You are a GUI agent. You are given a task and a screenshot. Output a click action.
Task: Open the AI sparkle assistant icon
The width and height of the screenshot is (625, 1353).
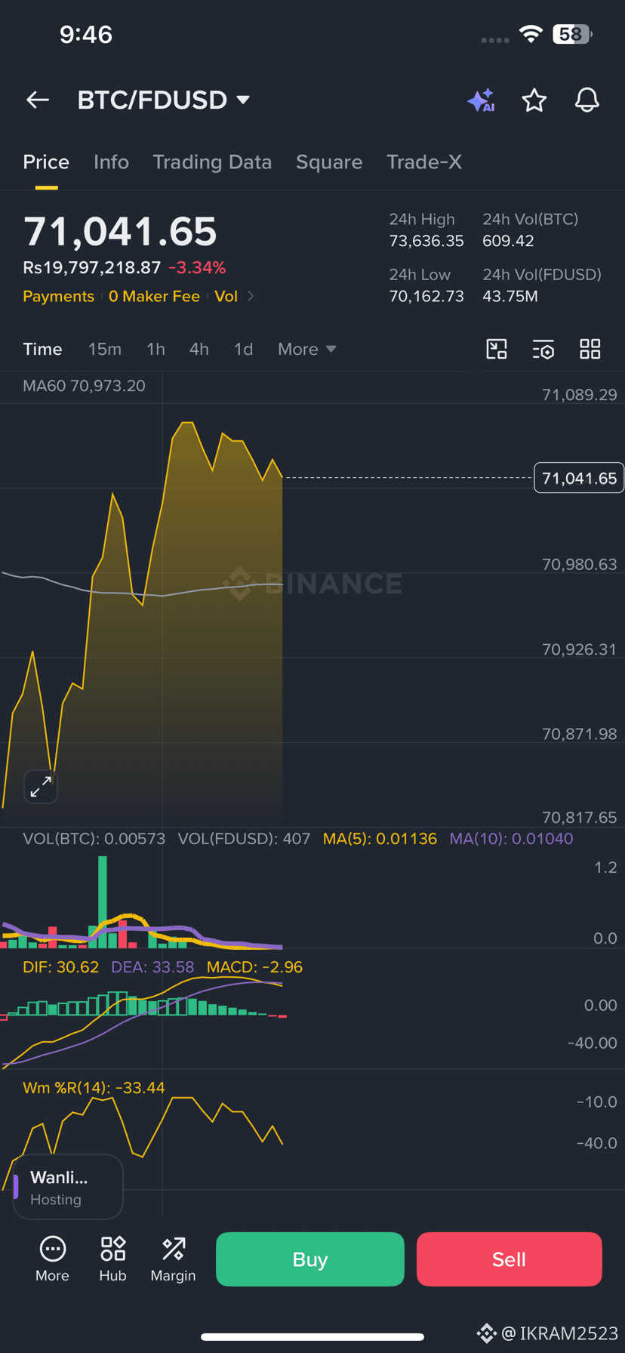point(481,100)
